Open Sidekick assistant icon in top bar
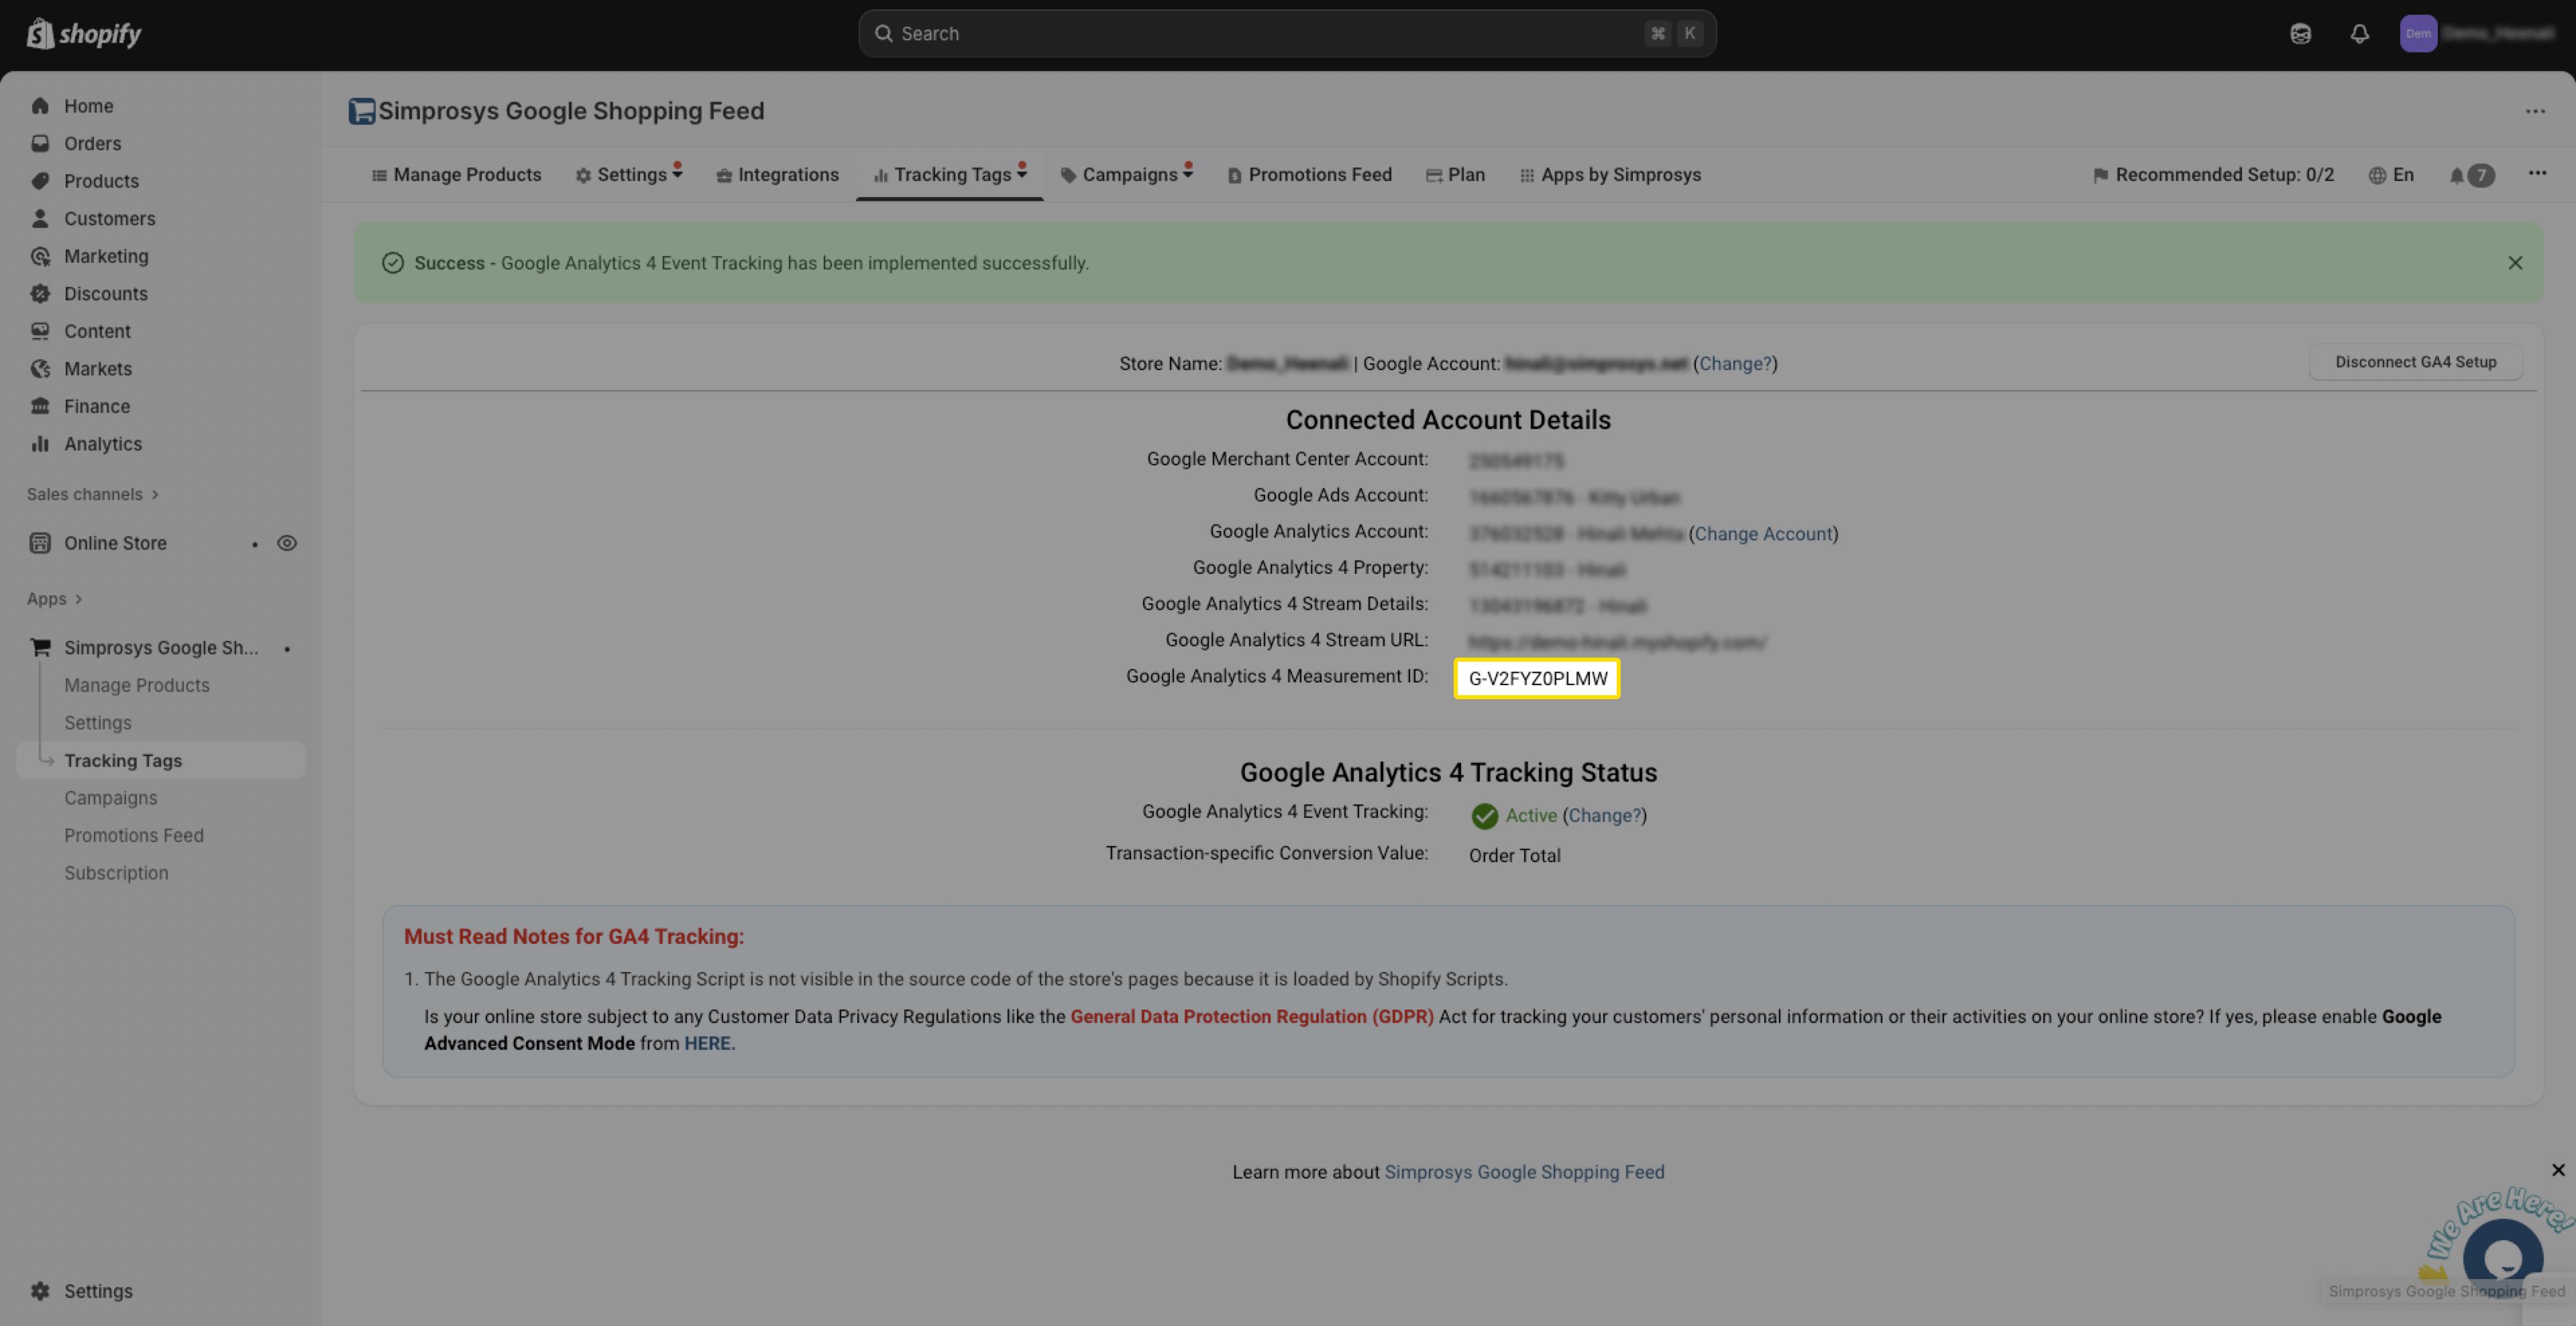 click(x=2300, y=34)
